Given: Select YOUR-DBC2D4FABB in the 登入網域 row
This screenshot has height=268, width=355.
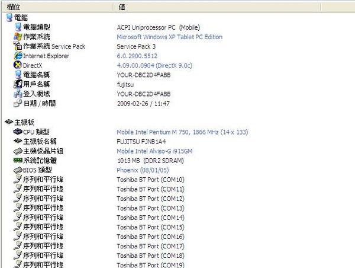Looking at the screenshot, I should point(144,94).
